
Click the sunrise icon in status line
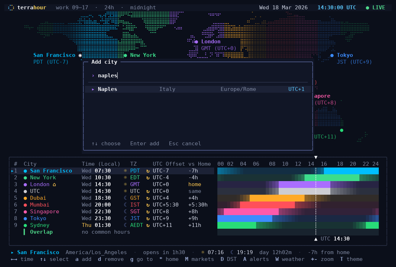click(x=203, y=252)
